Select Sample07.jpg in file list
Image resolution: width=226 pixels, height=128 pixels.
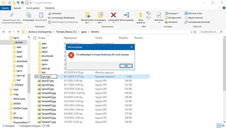(49, 105)
